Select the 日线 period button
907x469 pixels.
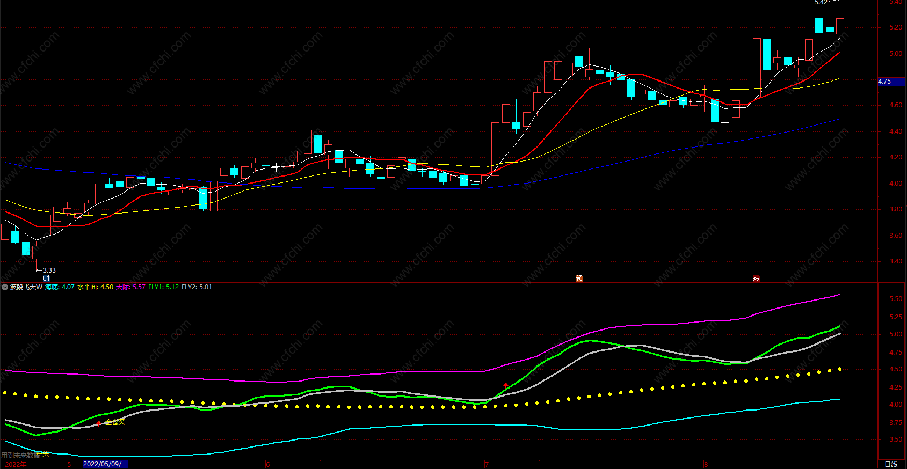click(891, 464)
